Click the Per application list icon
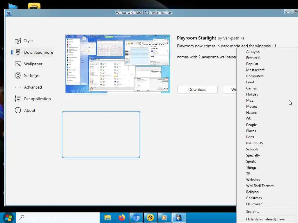This screenshot has height=223, width=298. tap(18, 99)
